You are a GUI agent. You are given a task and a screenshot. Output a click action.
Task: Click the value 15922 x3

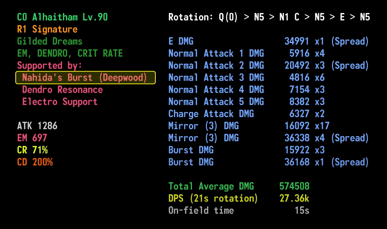tap(304, 150)
